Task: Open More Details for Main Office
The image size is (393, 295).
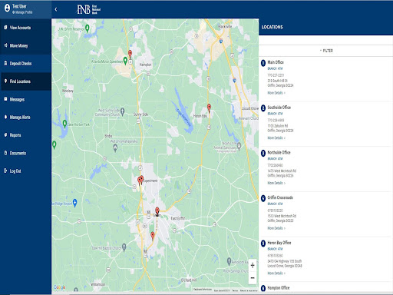Action: pyautogui.click(x=276, y=93)
